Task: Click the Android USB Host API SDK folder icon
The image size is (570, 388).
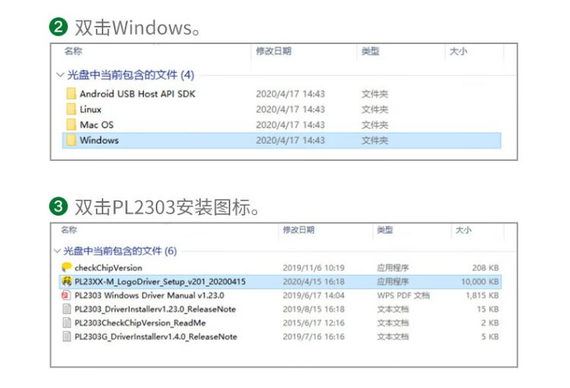Action: [x=71, y=94]
